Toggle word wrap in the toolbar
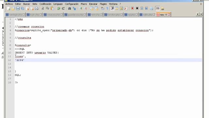The height and width of the screenshot is (118, 209). [x=103, y=9]
